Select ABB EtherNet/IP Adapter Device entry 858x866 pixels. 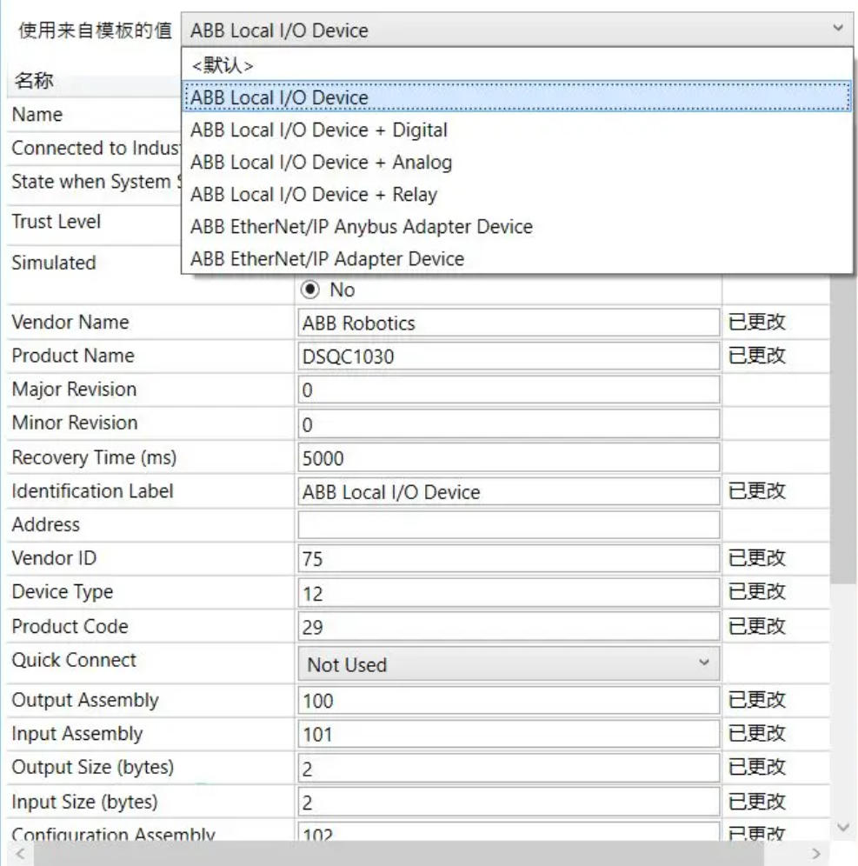[x=327, y=259]
